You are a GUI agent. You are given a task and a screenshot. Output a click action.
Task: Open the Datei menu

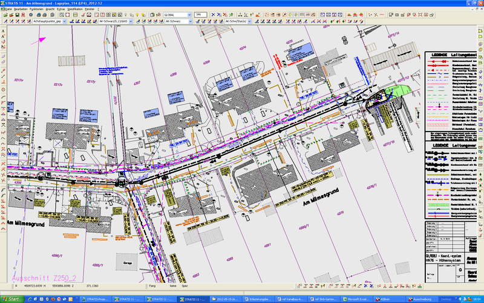[8, 9]
